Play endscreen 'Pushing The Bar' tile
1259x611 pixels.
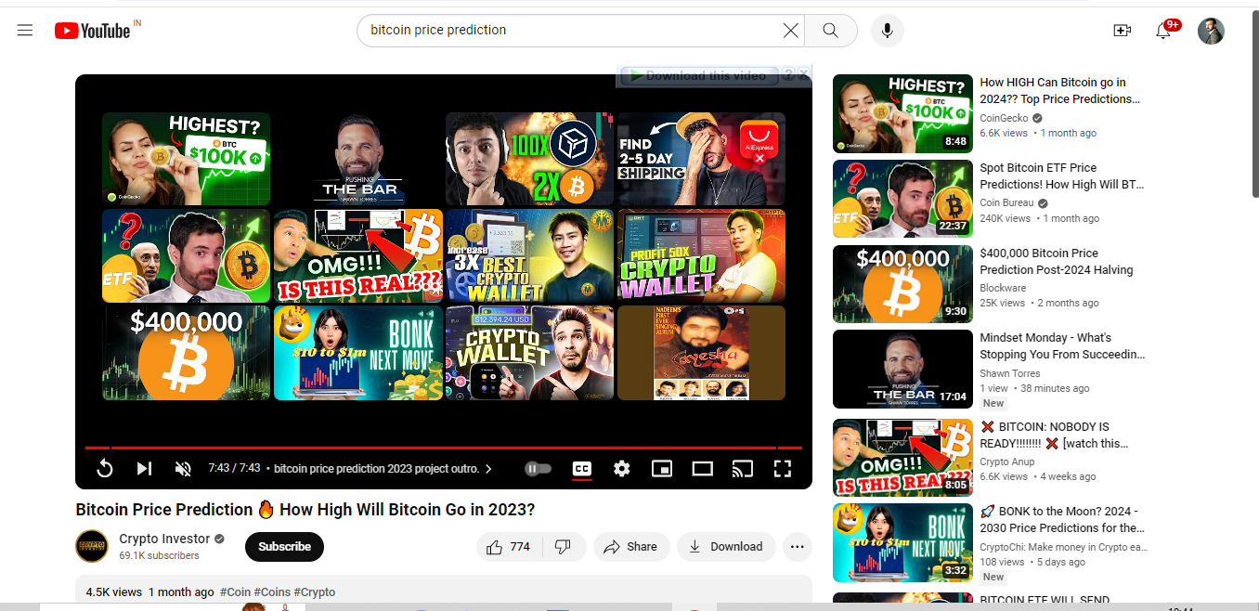(357, 159)
